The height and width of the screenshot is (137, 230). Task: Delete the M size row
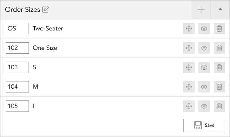click(x=219, y=87)
